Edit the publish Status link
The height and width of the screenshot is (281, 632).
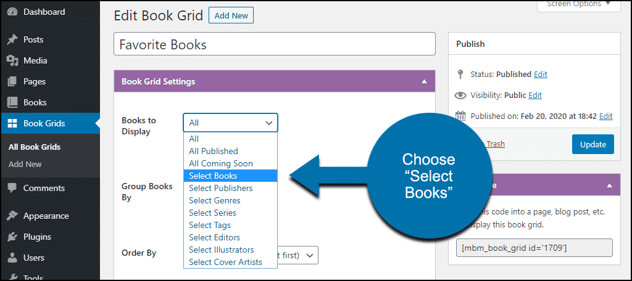click(x=541, y=74)
